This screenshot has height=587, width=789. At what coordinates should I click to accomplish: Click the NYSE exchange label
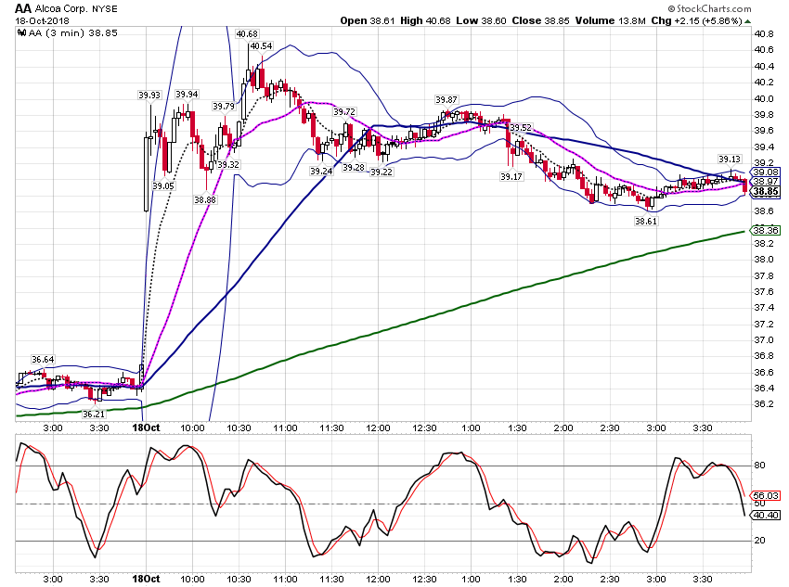[105, 9]
